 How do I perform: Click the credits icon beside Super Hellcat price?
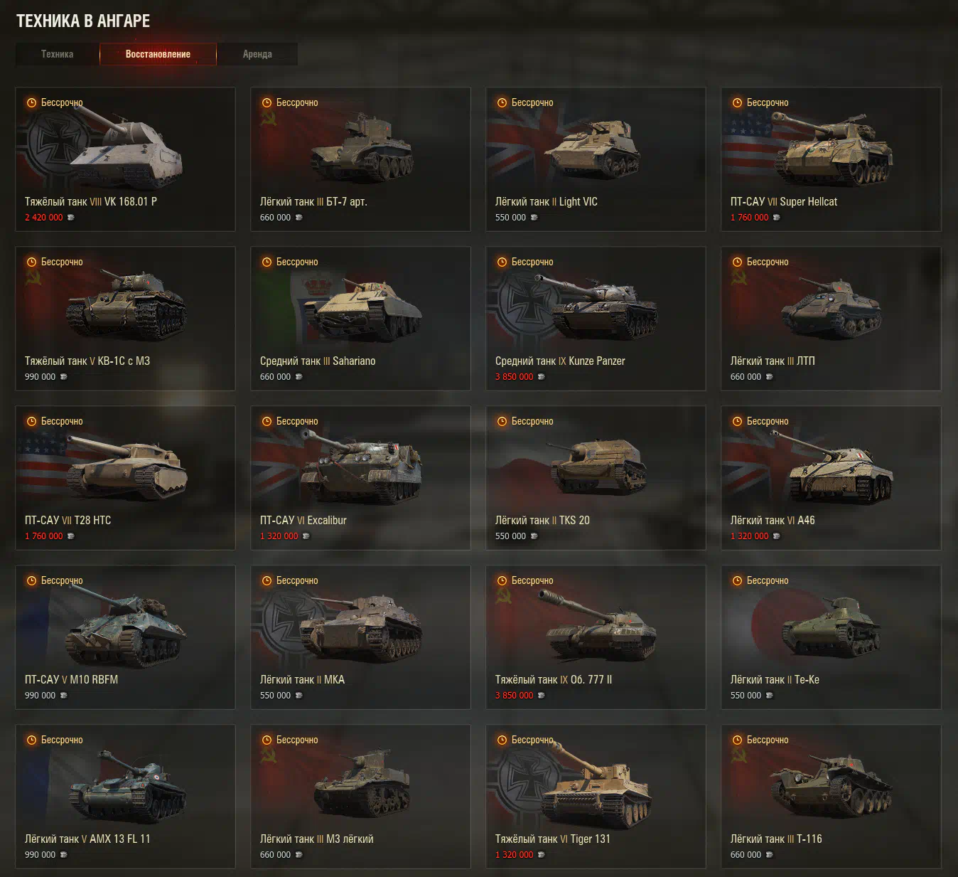[776, 218]
